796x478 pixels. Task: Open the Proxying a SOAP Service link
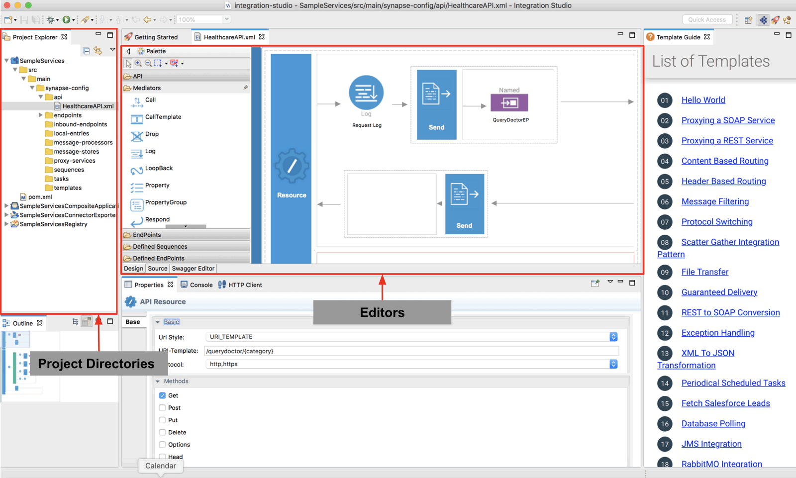[728, 120]
